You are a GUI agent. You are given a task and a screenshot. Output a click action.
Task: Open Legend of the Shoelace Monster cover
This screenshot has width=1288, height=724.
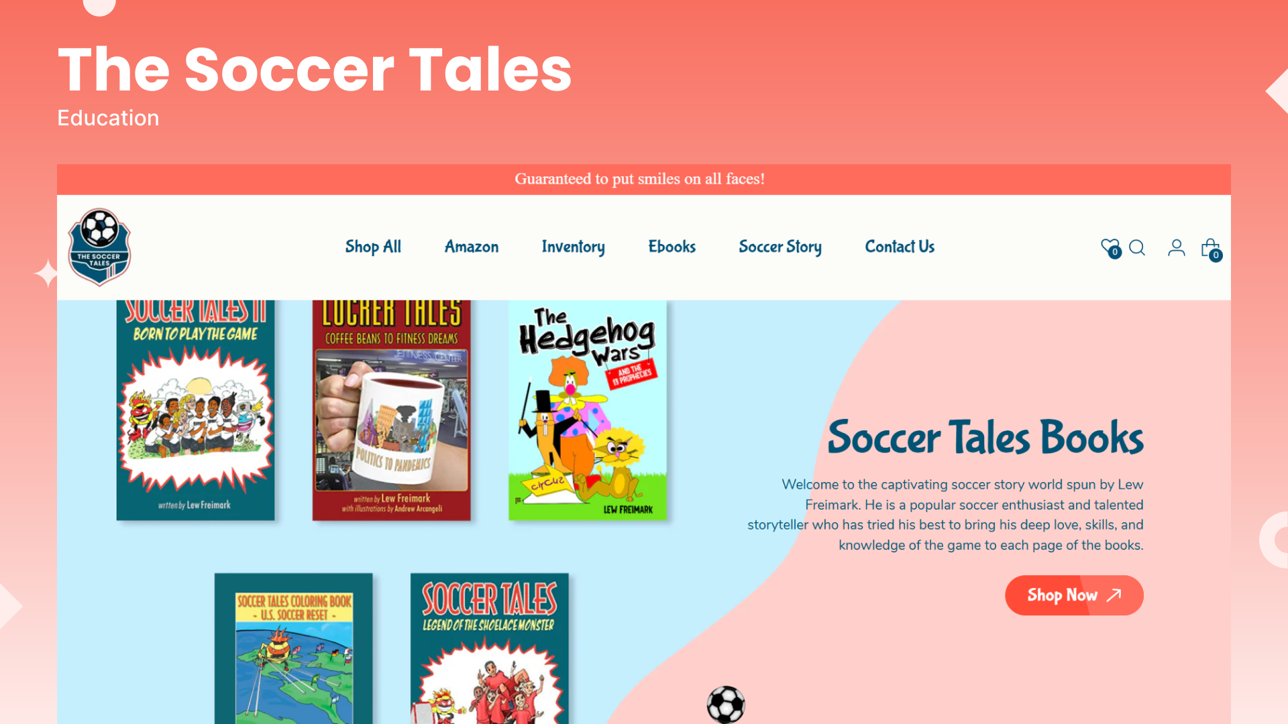coord(489,648)
